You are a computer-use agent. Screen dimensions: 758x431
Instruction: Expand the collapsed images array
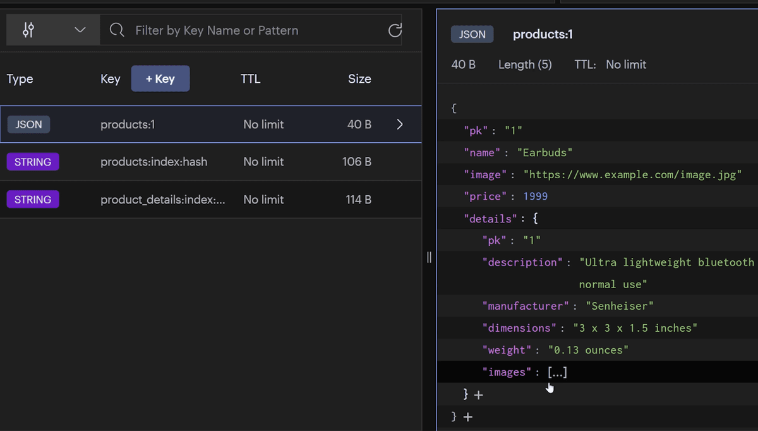(x=557, y=372)
